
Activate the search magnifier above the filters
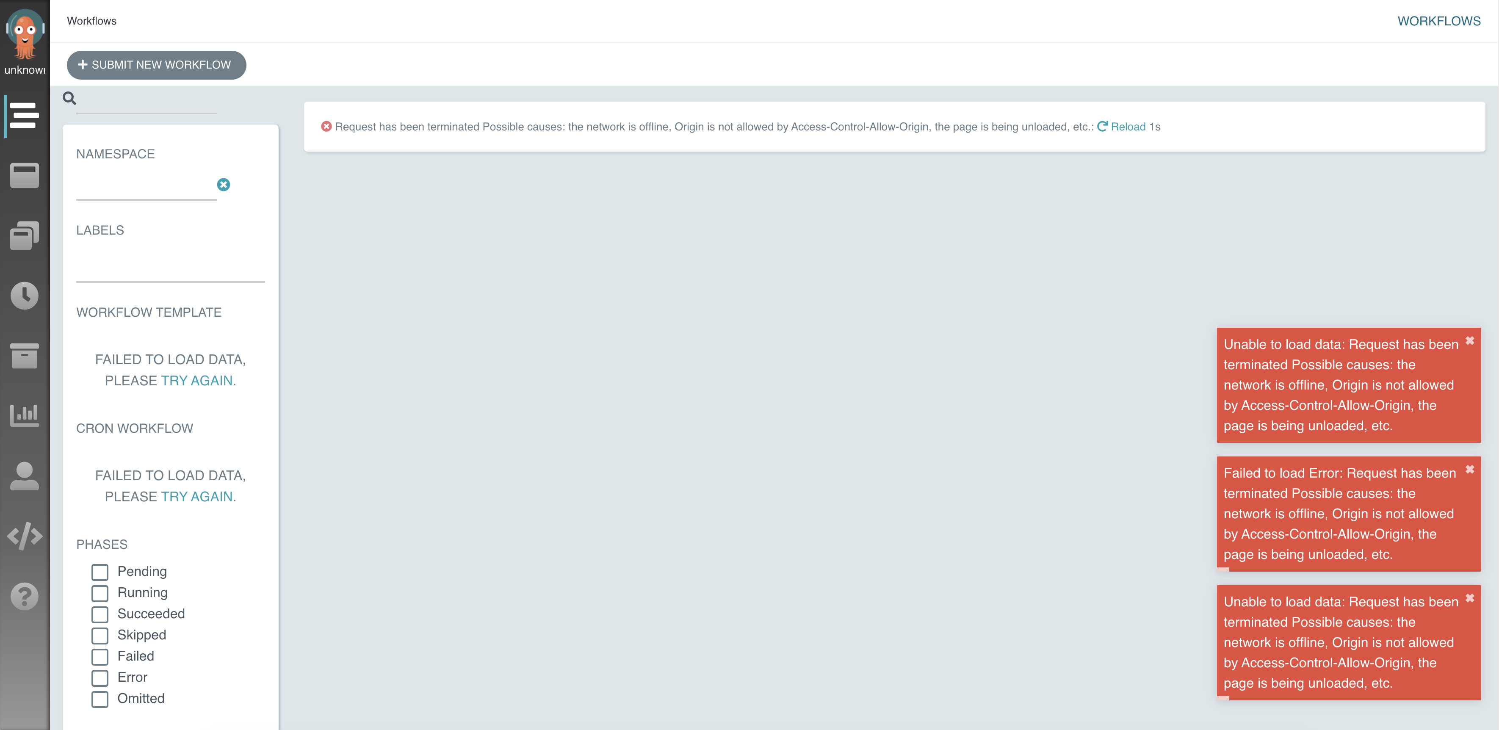69,98
